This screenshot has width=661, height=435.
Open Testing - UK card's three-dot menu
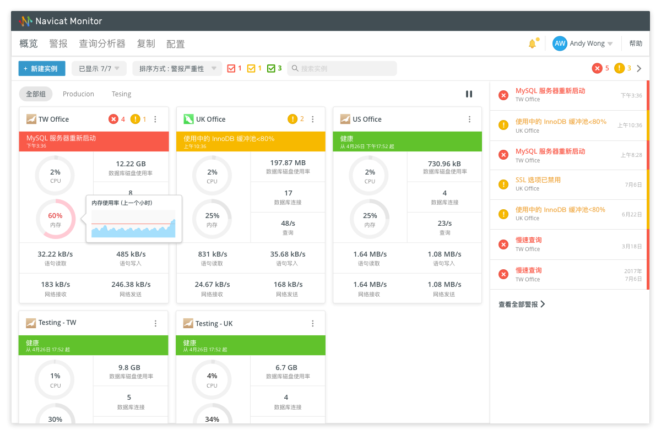tap(313, 323)
